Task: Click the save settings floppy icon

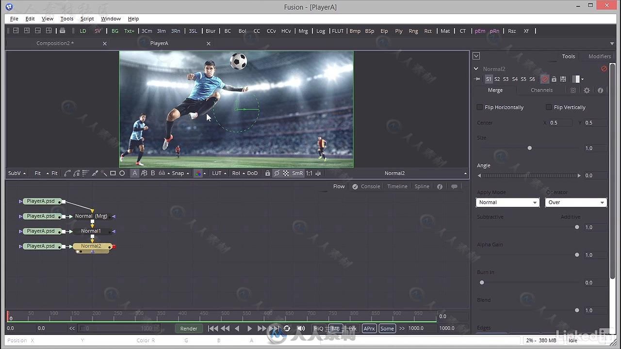Action: [x=563, y=79]
